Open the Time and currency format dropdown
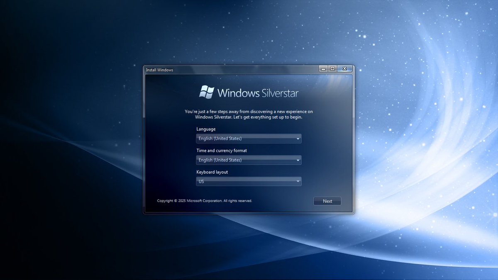 click(249, 160)
